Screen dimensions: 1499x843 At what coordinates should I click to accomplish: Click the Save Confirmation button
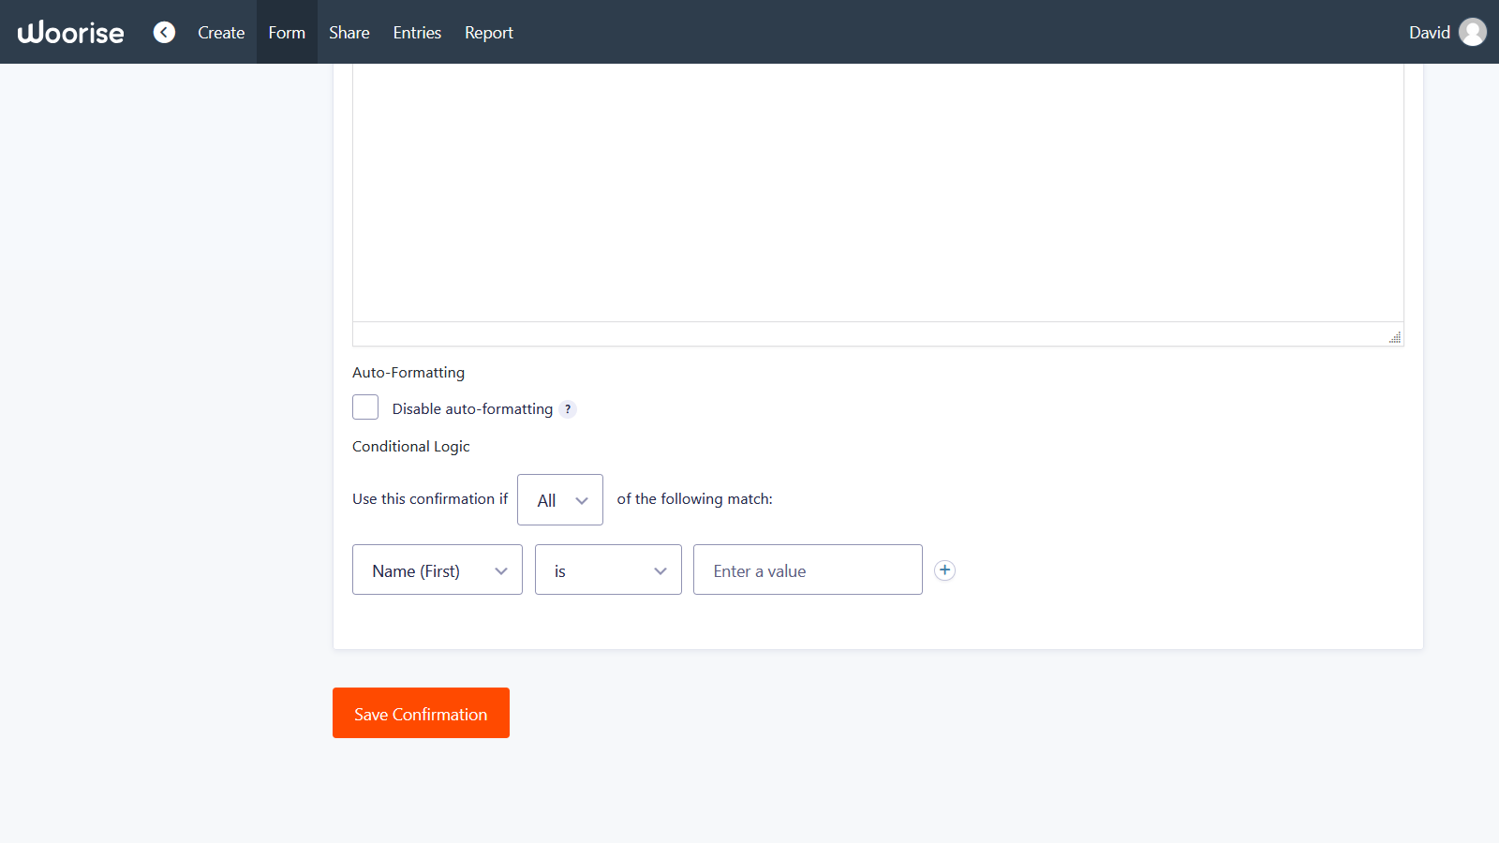421,713
